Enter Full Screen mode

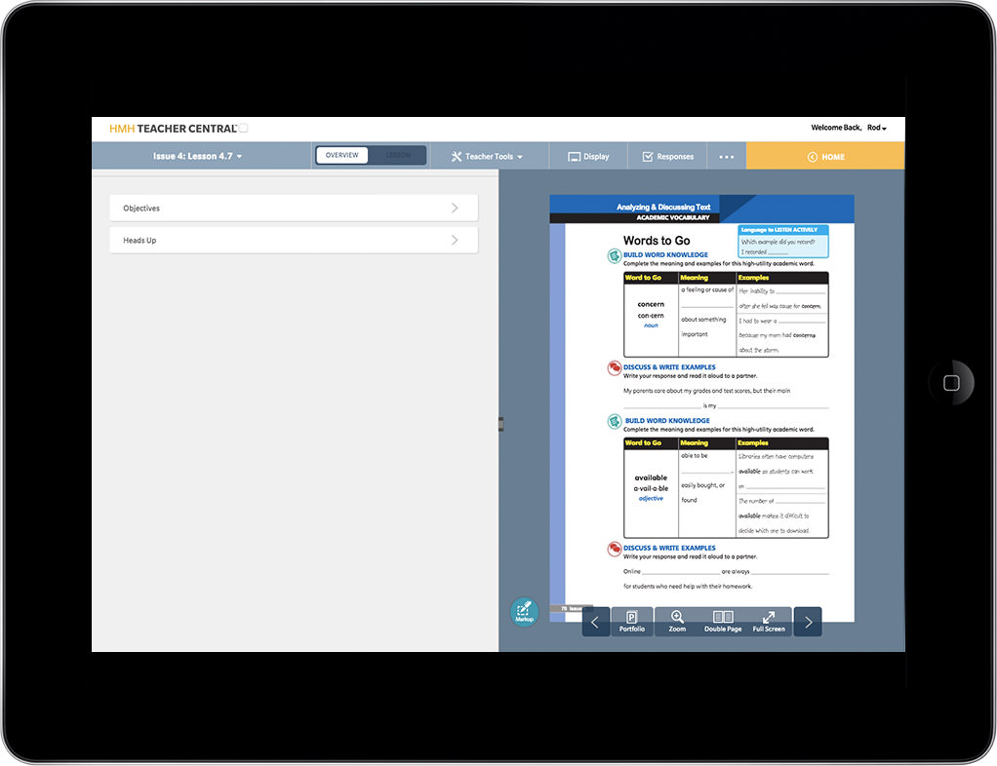click(769, 621)
